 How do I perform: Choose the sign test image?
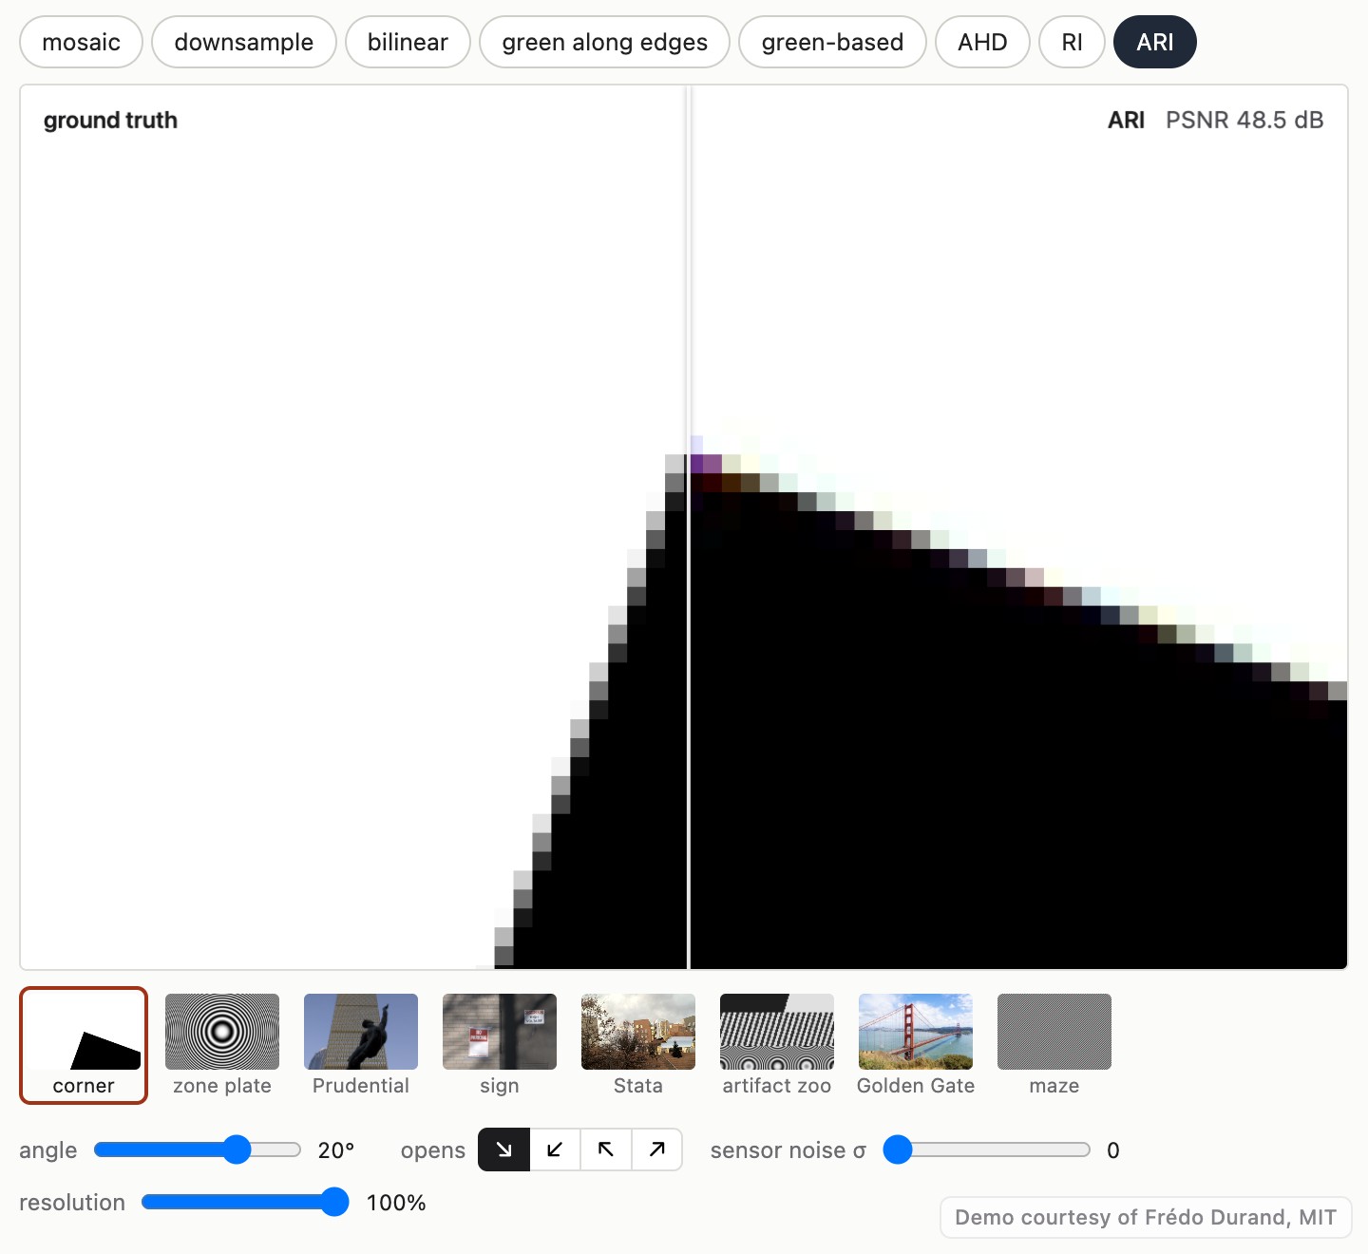pos(500,1045)
